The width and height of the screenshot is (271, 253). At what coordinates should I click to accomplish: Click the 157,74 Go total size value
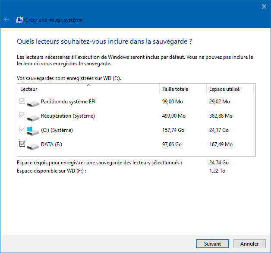click(x=173, y=130)
